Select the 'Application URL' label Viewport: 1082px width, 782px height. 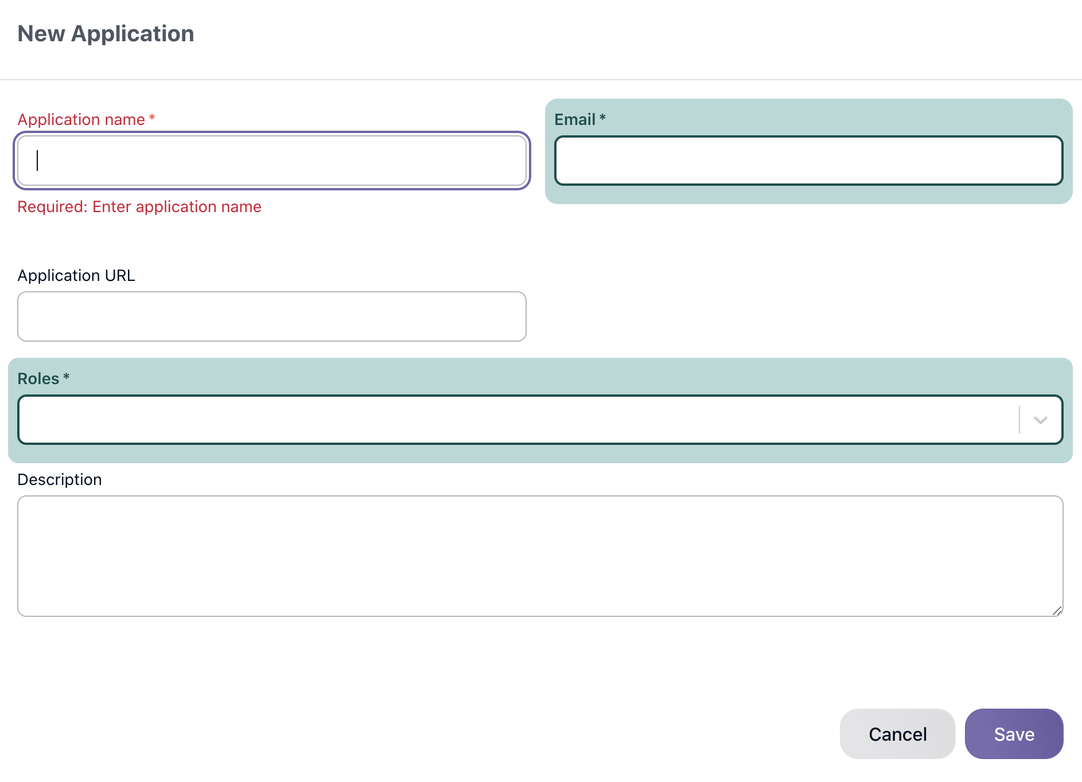(76, 276)
